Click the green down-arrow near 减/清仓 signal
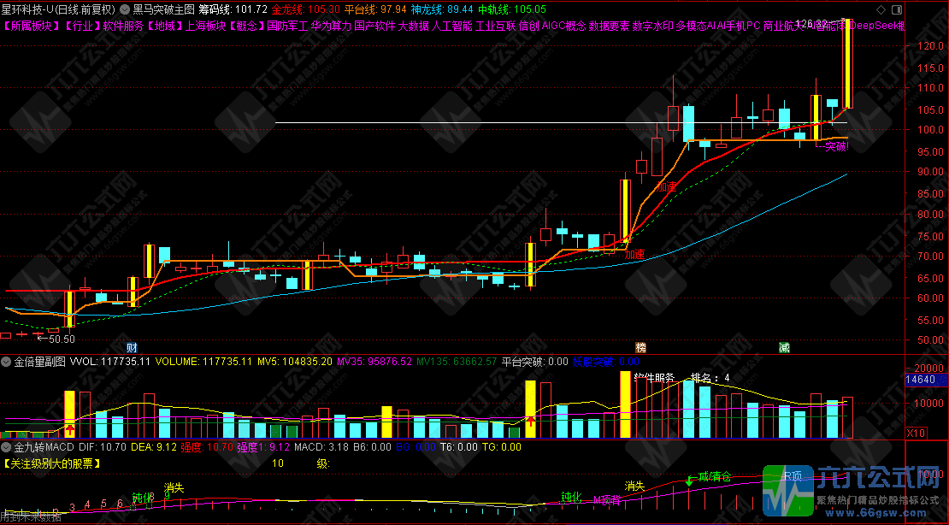 689,482
